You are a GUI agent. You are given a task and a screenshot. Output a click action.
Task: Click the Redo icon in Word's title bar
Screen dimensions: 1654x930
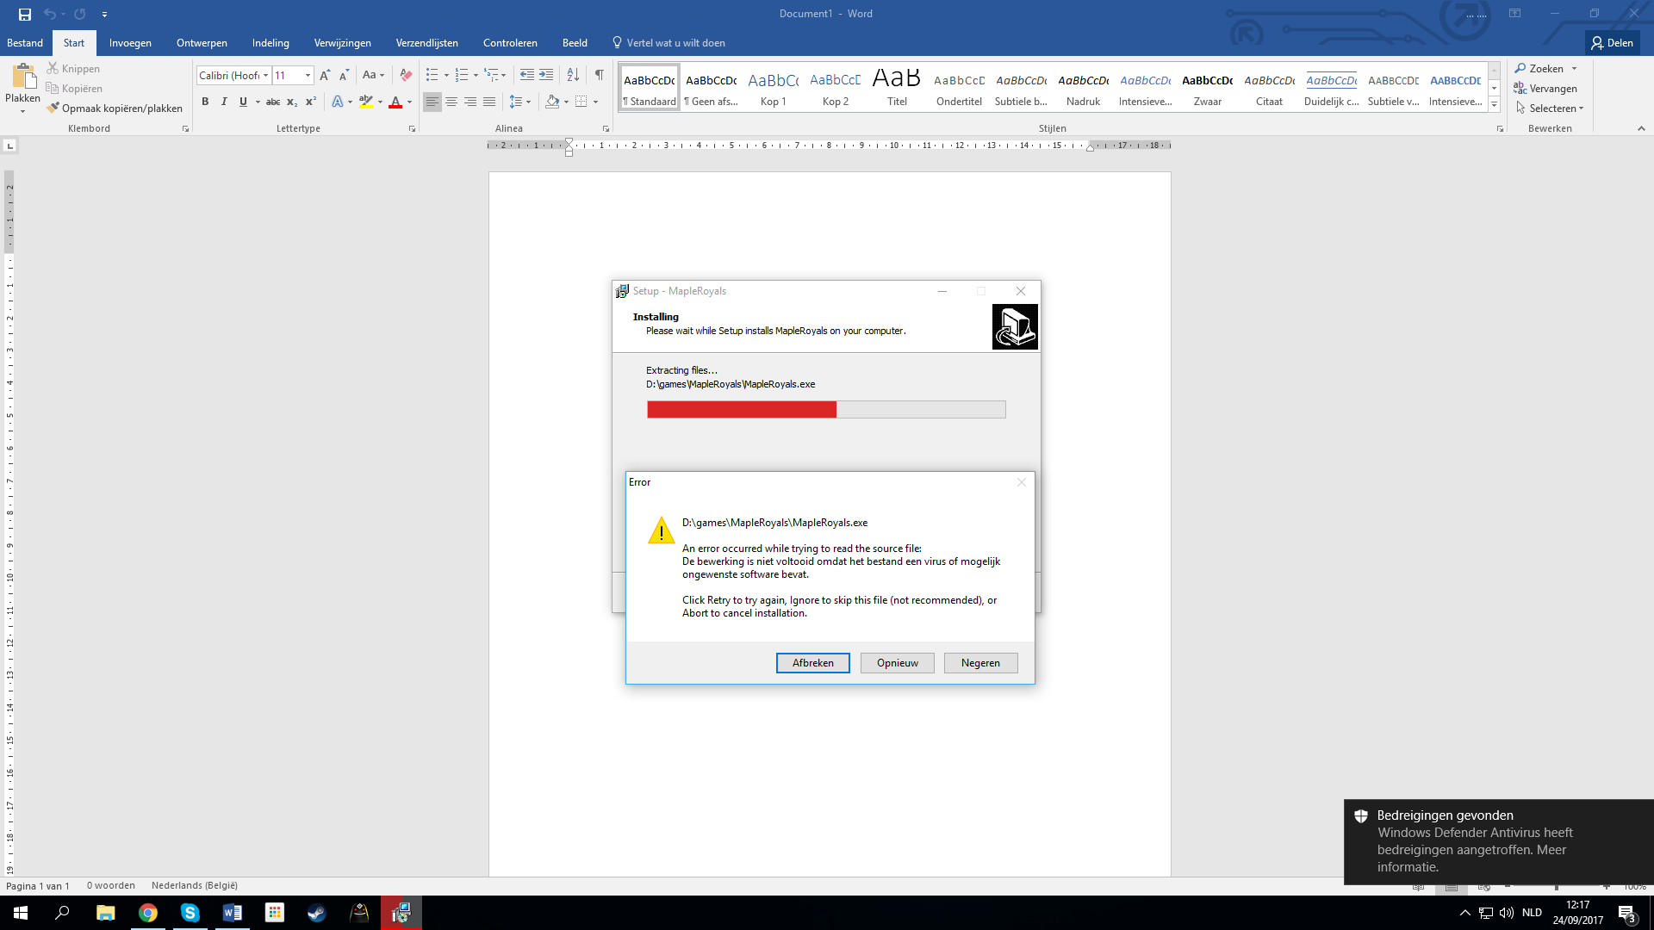click(80, 14)
